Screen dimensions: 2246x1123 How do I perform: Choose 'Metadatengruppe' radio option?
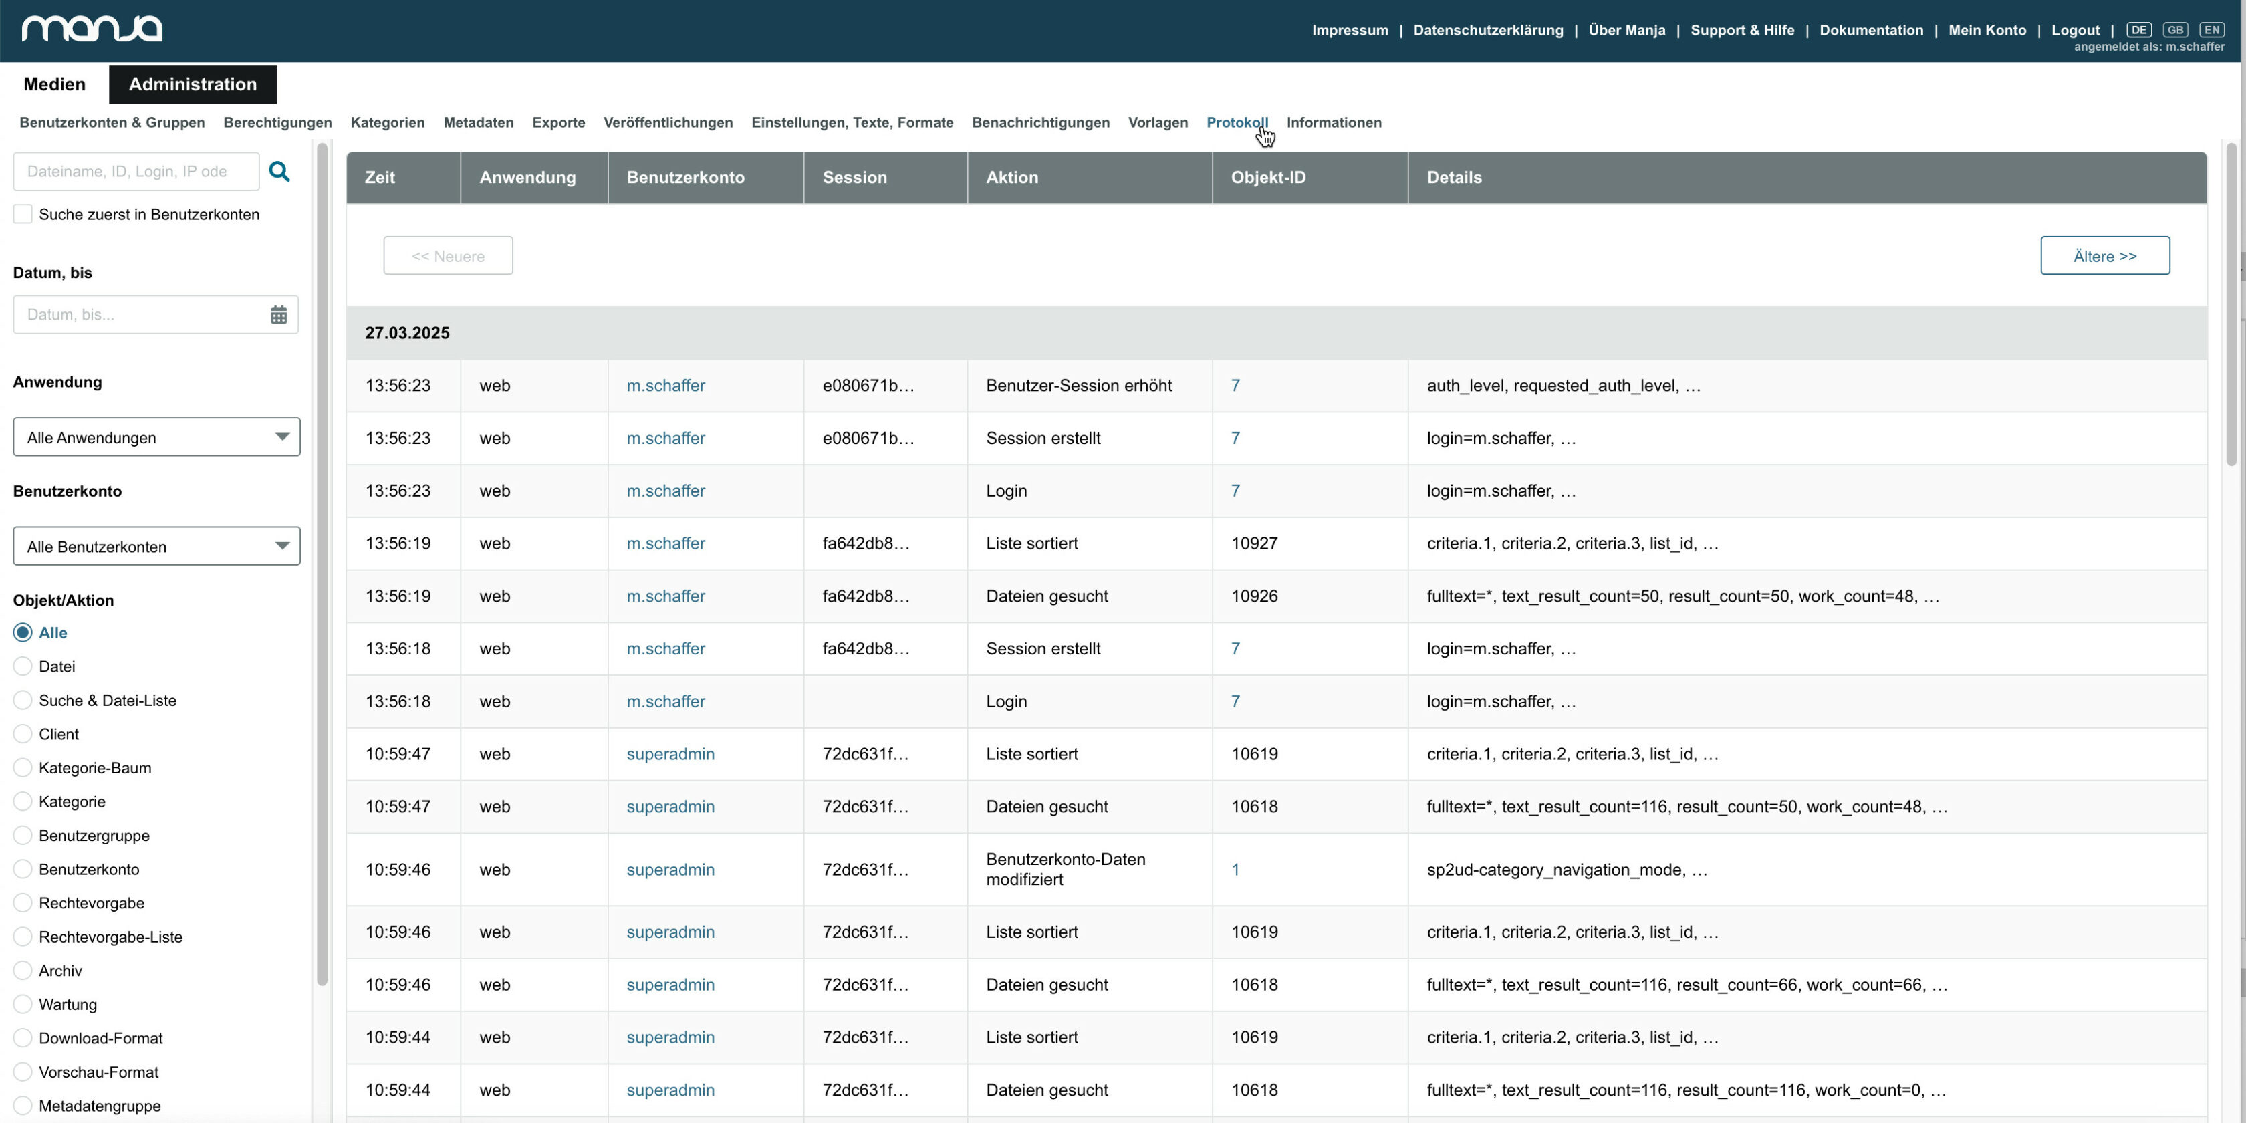click(23, 1106)
